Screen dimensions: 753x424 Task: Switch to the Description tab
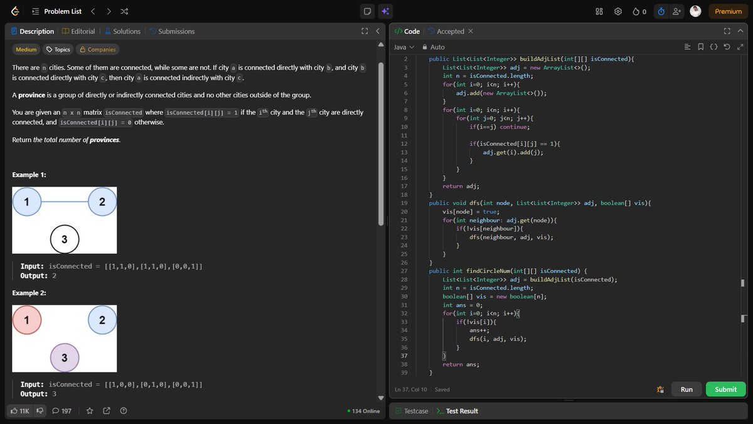tap(33, 31)
